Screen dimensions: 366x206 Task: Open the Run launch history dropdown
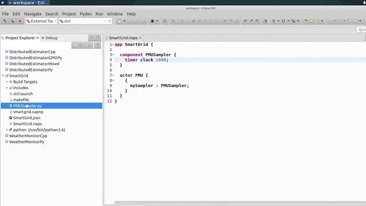point(288,21)
